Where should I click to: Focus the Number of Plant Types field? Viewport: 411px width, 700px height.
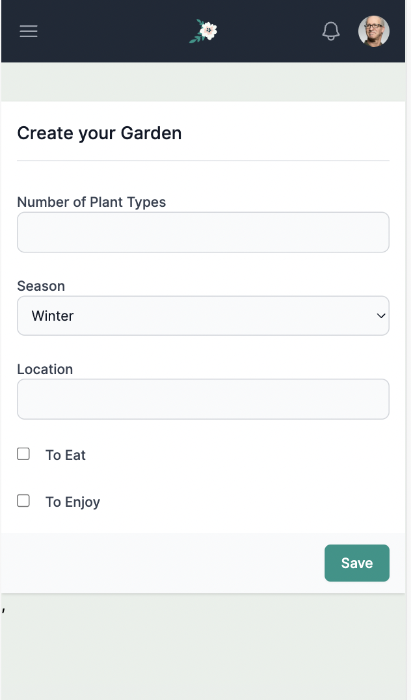(203, 232)
